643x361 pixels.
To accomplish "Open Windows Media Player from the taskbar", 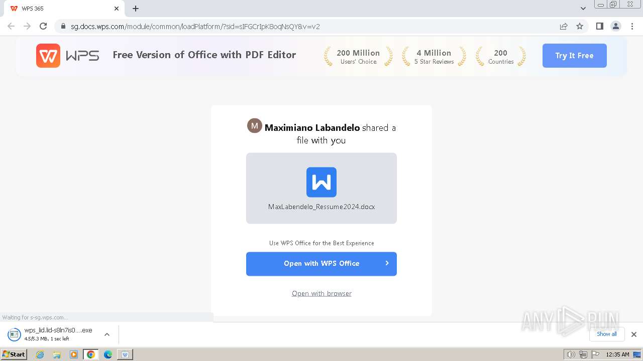I will click(74, 354).
